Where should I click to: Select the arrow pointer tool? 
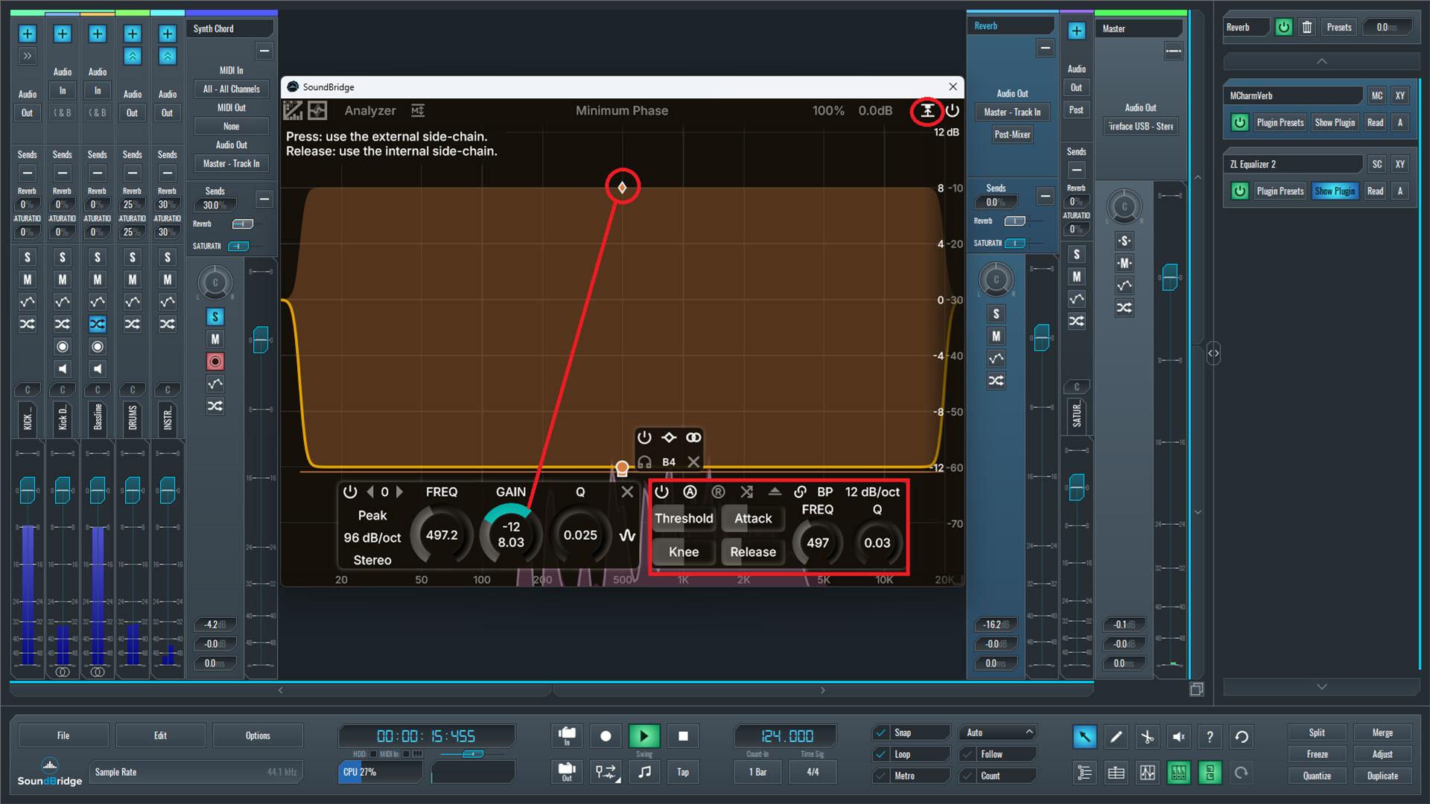pyautogui.click(x=1084, y=736)
